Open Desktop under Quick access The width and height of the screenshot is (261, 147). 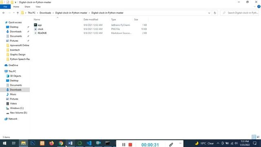pos(14,27)
